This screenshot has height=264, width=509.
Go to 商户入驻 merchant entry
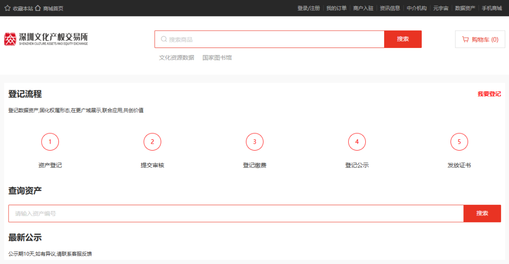click(x=363, y=8)
